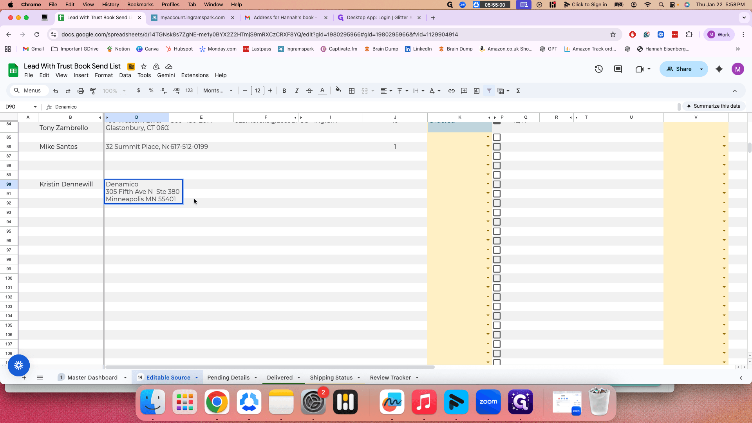Viewport: 752px width, 423px height.
Task: Click the Share button
Action: 678,69
